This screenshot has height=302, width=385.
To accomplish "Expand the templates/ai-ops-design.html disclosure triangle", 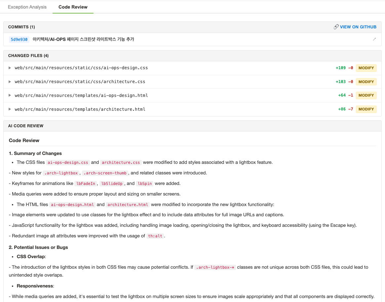I will (10, 95).
